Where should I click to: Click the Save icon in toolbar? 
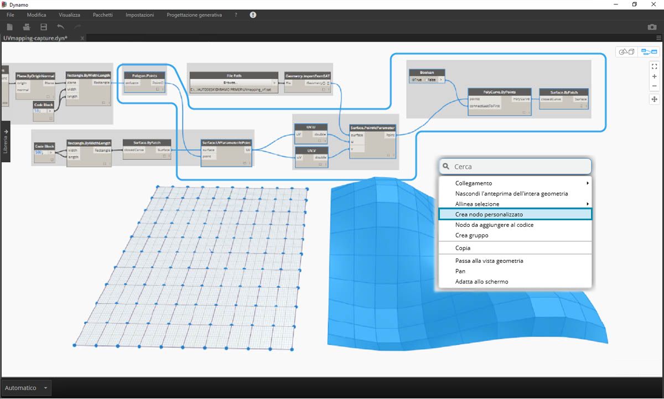[x=43, y=27]
